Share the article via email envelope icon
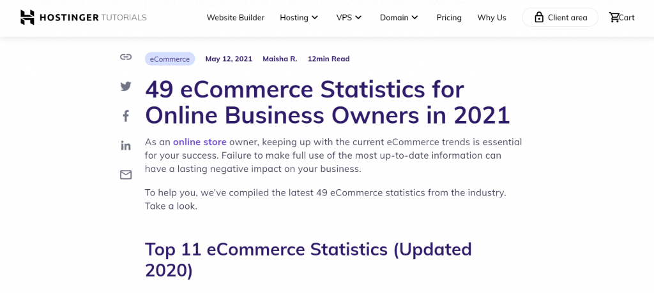 [126, 175]
